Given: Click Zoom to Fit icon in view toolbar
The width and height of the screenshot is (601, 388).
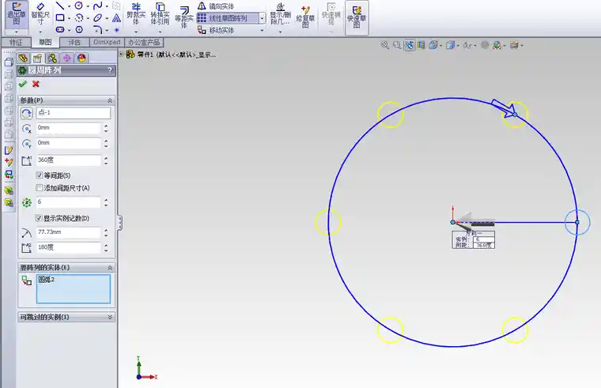Looking at the screenshot, I should (385, 45).
